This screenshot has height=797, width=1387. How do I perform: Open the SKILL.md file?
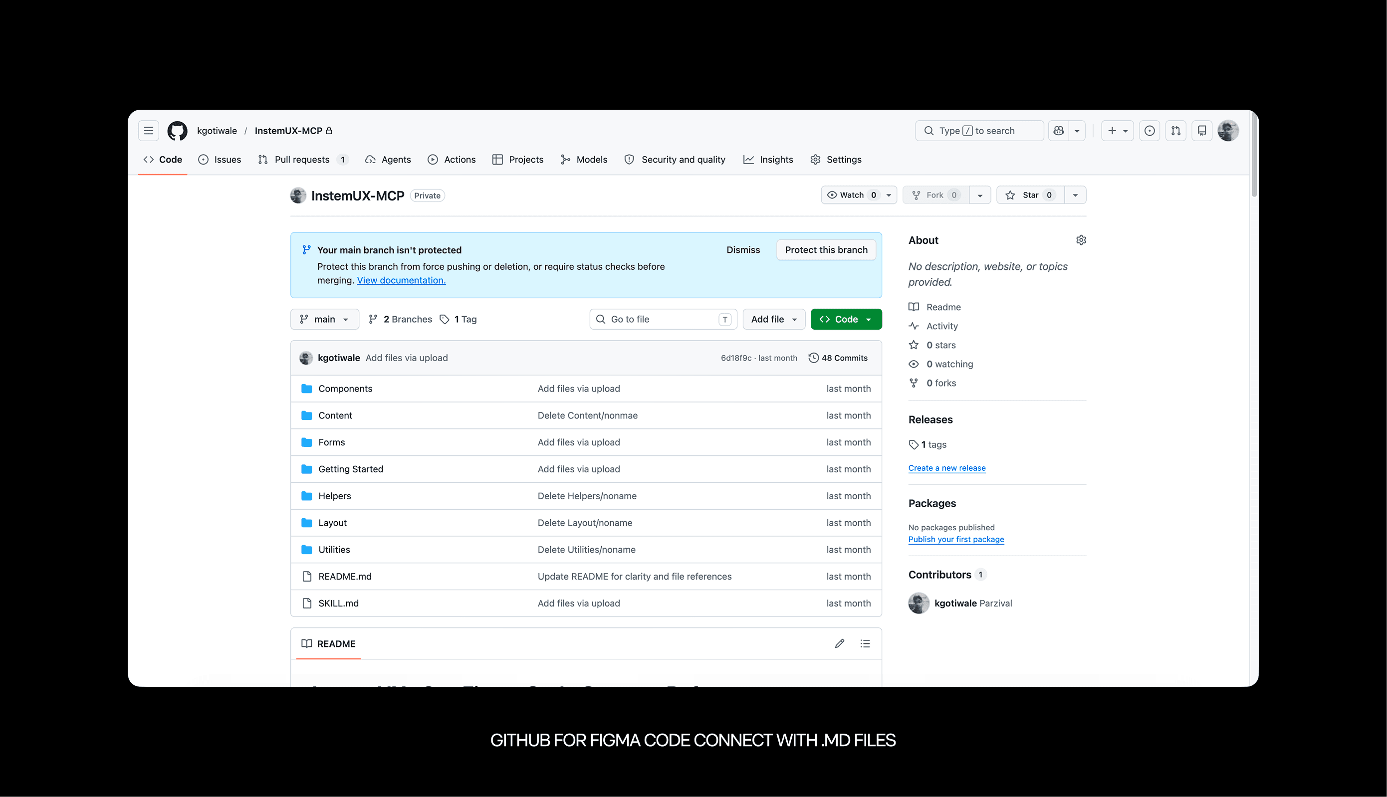point(338,603)
